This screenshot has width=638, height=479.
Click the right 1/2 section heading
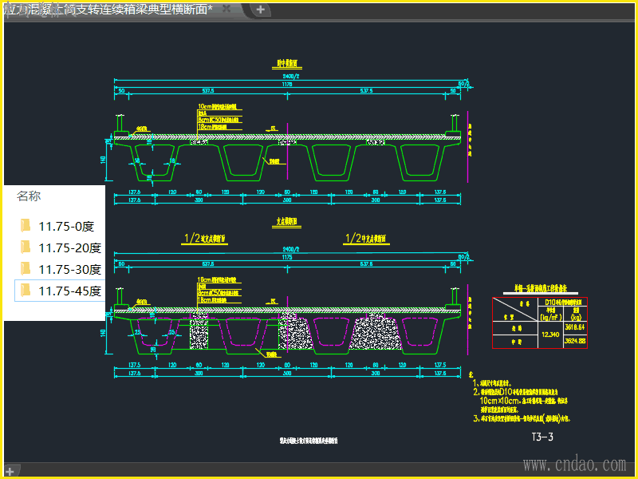tap(364, 239)
